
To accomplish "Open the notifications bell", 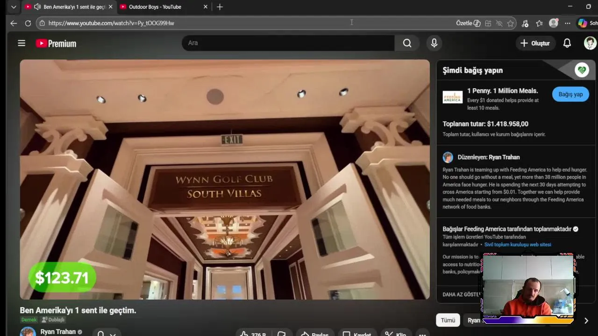I will click(567, 43).
